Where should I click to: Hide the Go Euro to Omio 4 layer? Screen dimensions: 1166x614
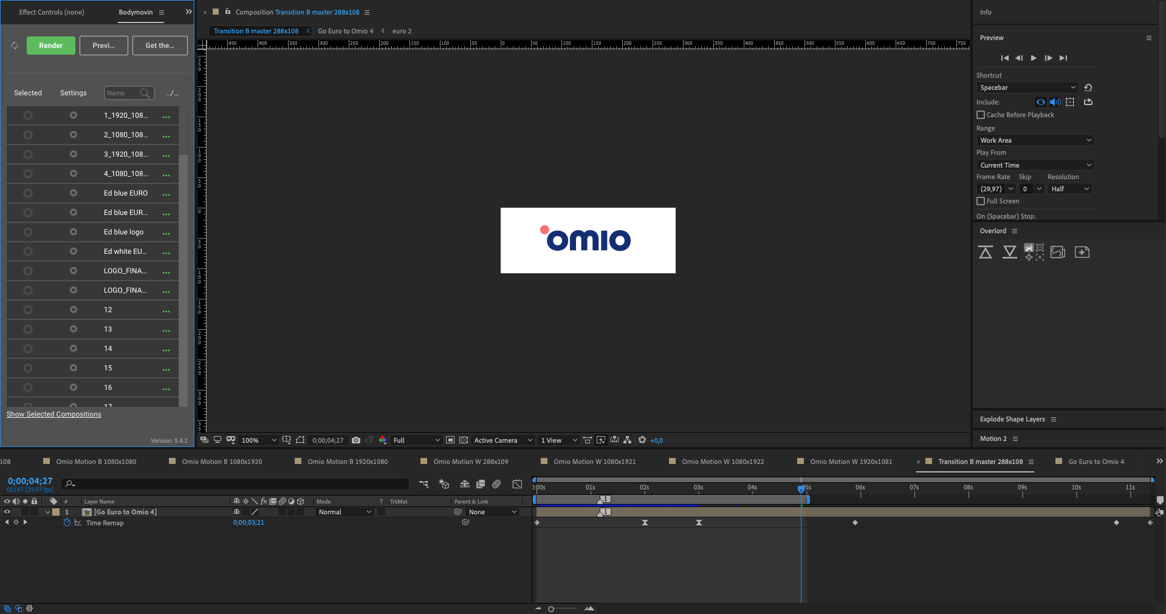pyautogui.click(x=7, y=512)
